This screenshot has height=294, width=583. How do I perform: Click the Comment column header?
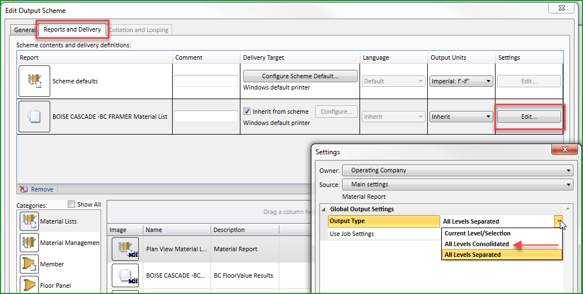pyautogui.click(x=206, y=57)
